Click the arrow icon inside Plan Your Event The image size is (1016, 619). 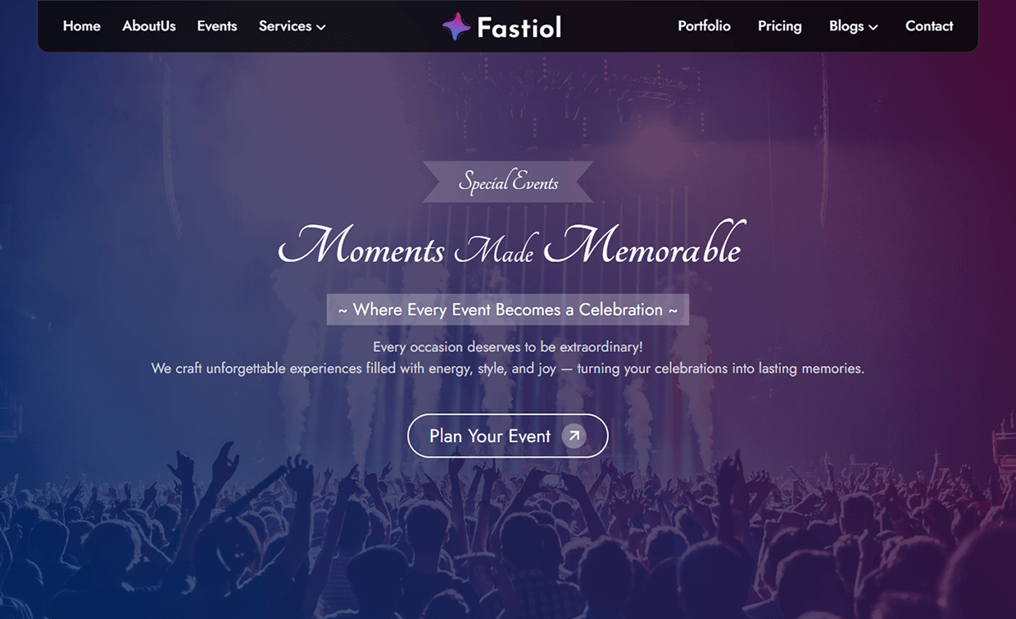click(574, 436)
